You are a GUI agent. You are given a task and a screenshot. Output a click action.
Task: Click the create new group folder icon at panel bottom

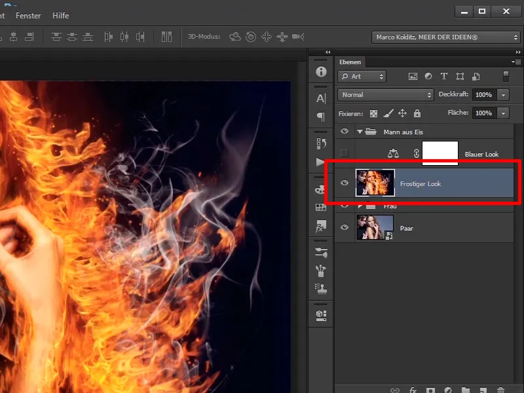click(x=465, y=390)
